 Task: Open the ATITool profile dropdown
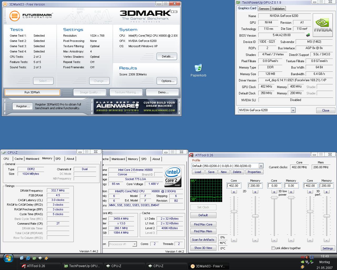pos(261,166)
